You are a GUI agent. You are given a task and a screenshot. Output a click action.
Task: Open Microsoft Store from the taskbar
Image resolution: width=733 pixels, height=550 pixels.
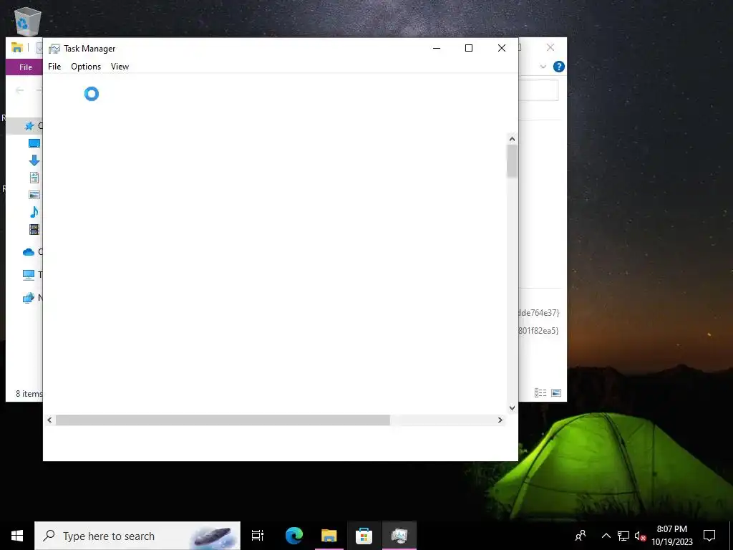coord(364,536)
